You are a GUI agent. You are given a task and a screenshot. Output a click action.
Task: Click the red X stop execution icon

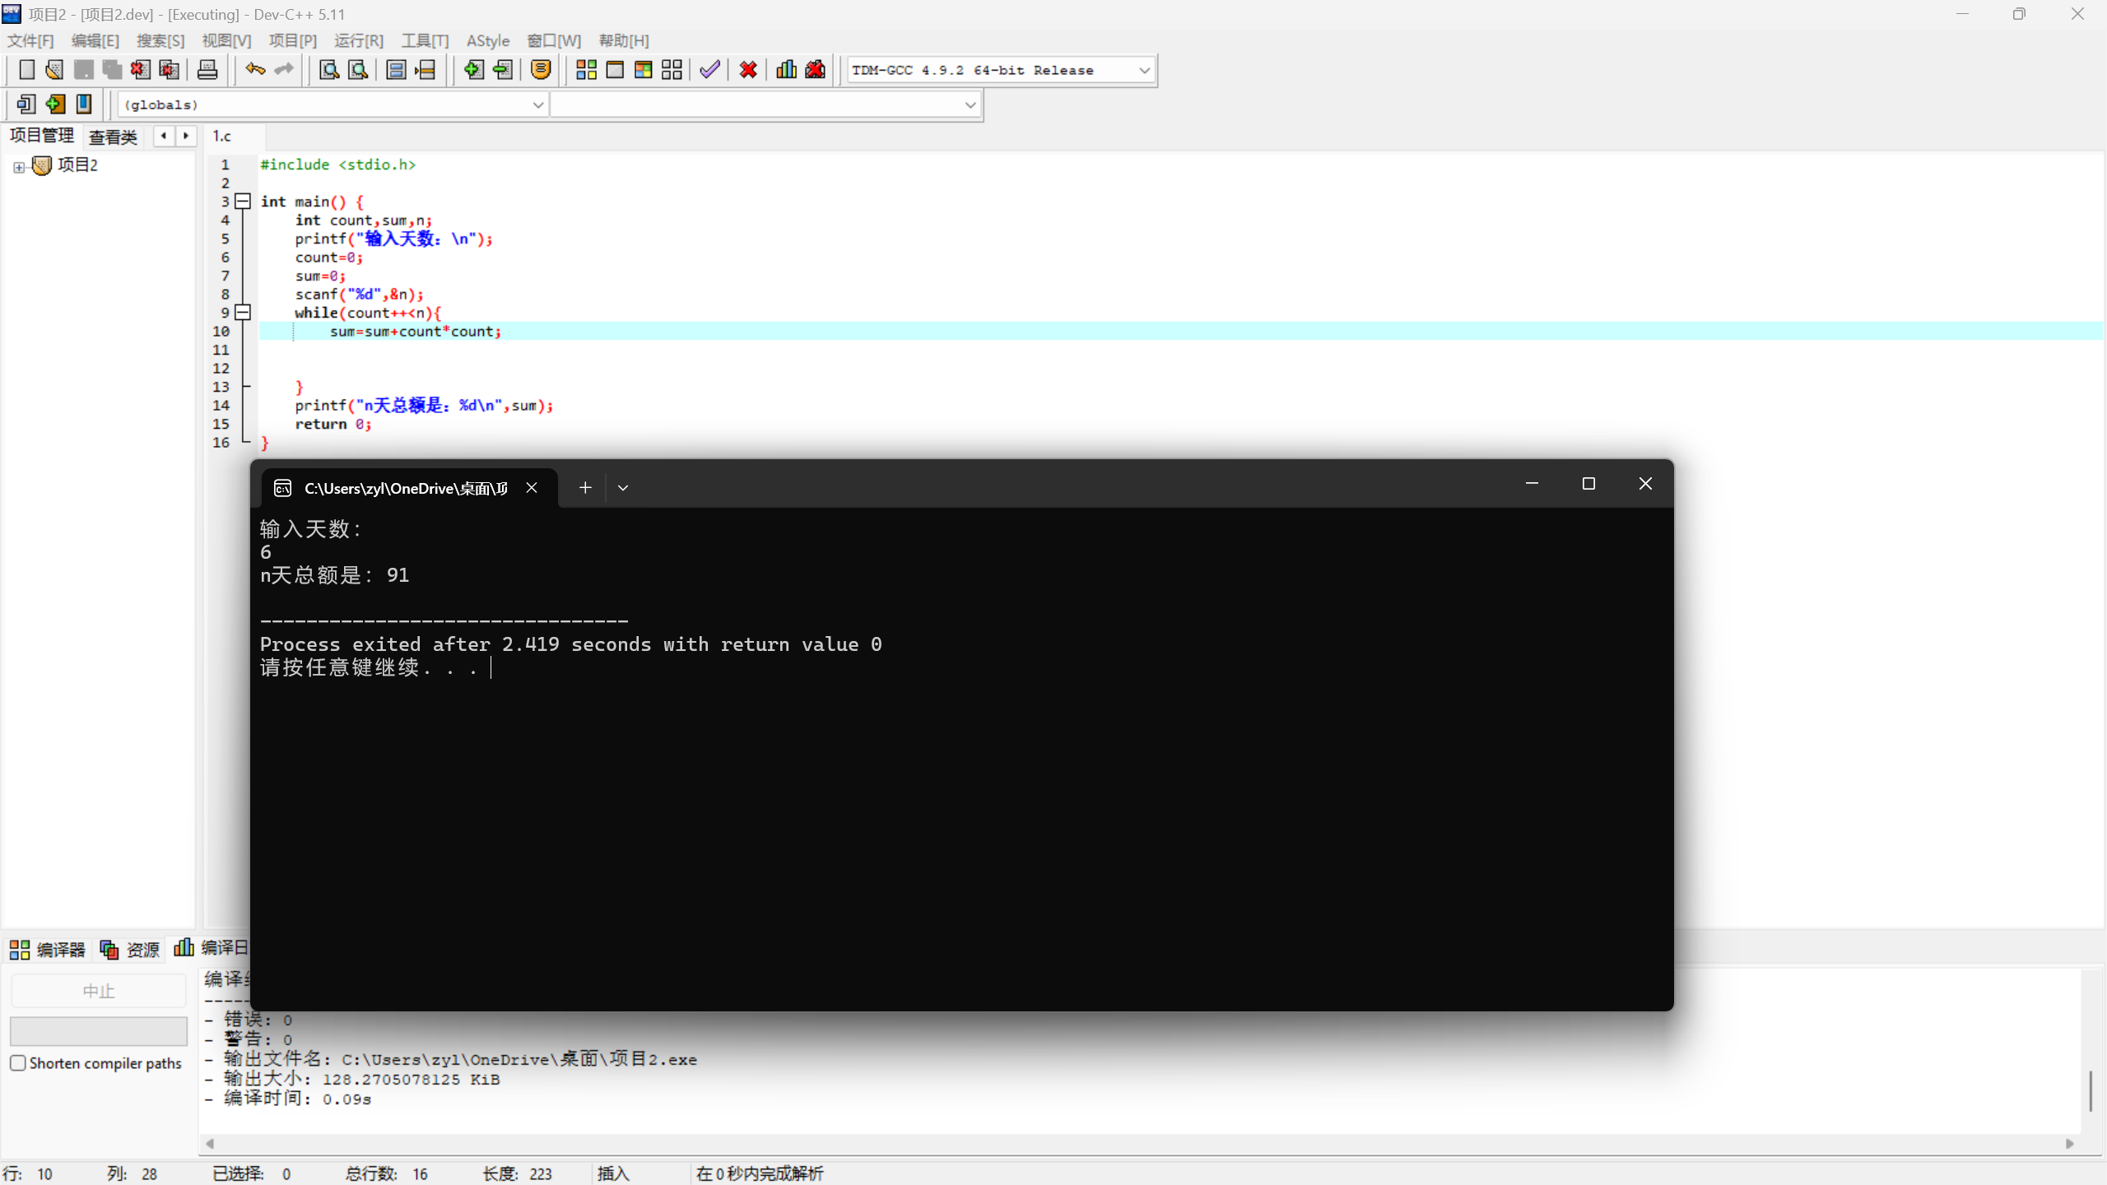748,70
